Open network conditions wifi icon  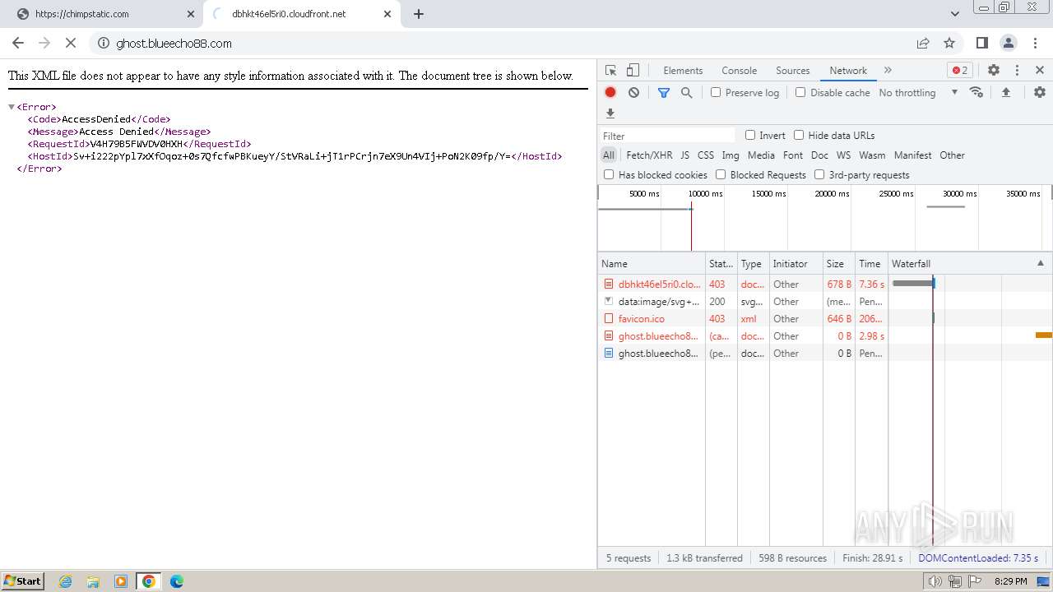click(976, 92)
